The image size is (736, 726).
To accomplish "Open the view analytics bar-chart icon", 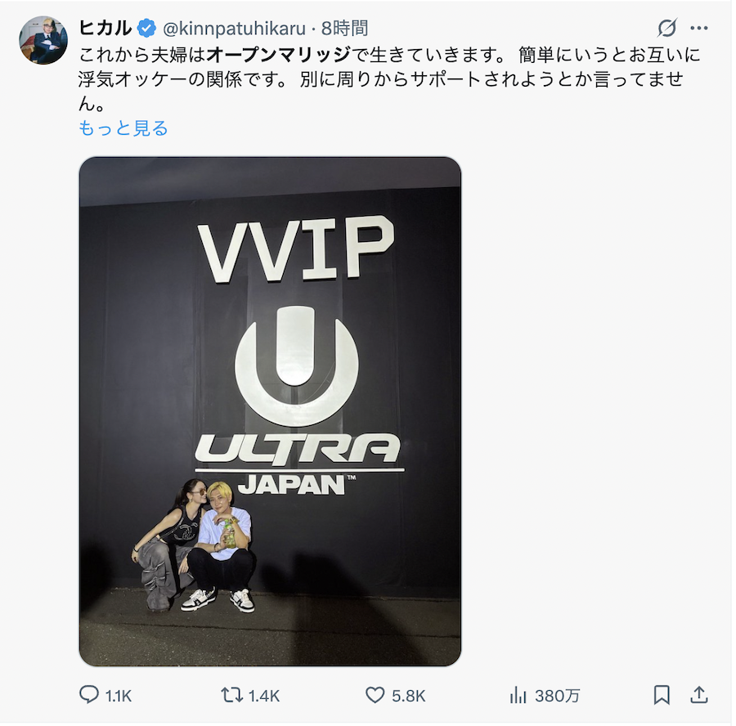I will tap(518, 695).
